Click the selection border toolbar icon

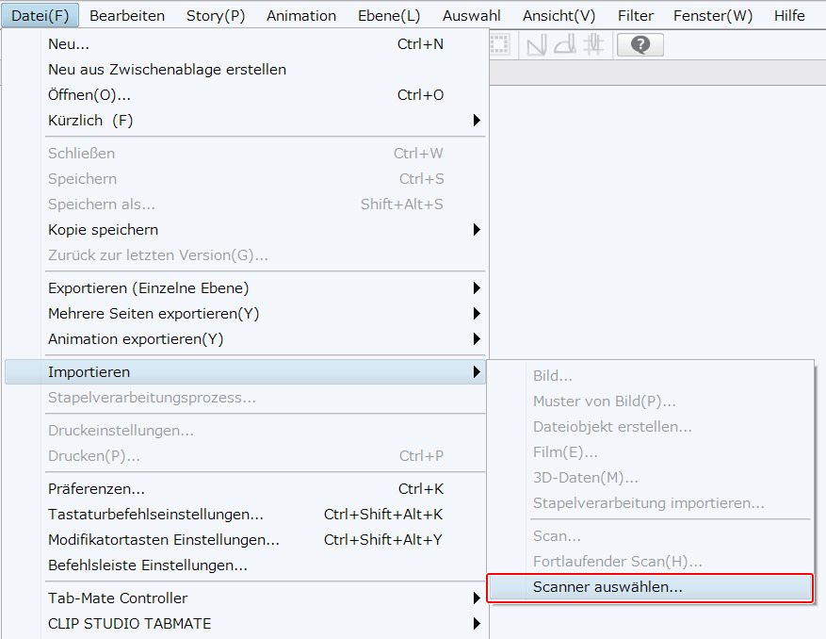point(499,45)
